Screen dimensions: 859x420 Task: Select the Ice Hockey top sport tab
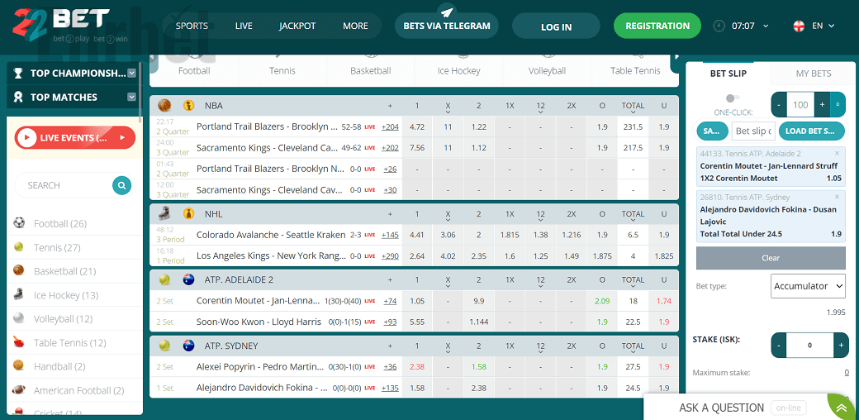pyautogui.click(x=458, y=70)
